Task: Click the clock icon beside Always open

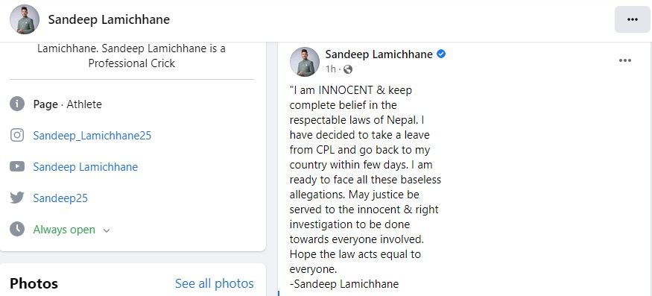Action: tap(17, 230)
